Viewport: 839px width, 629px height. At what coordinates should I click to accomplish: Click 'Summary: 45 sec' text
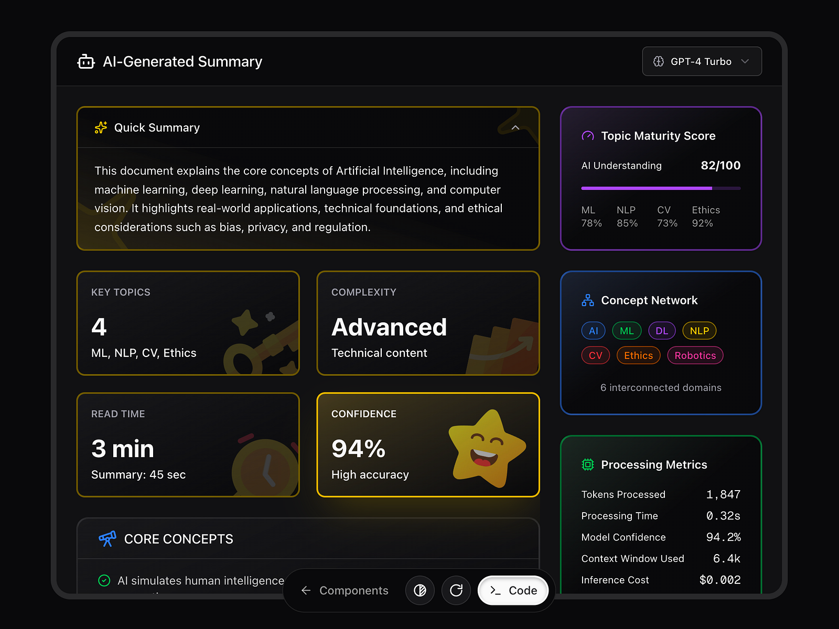pyautogui.click(x=138, y=474)
